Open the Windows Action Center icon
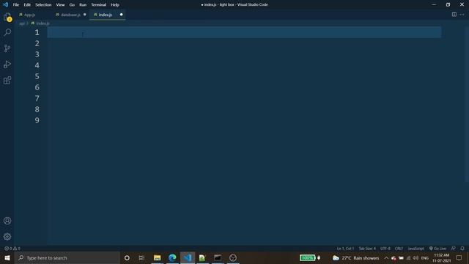Screen dimensions: 469x264 coord(459,257)
